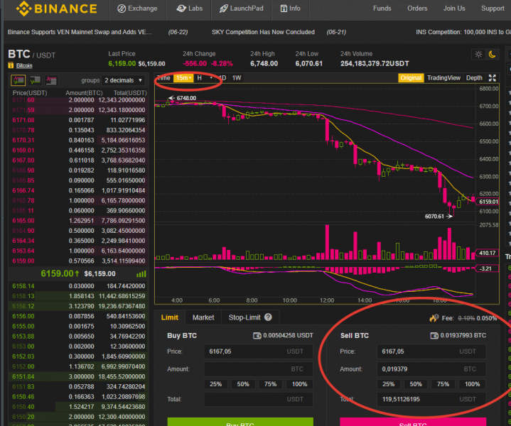Switch to dark theme with moon icon
The height and width of the screenshot is (426, 511).
coord(492,55)
